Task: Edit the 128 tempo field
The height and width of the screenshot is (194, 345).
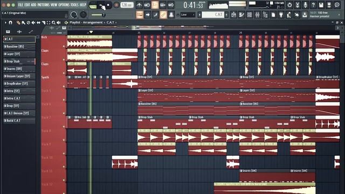Action: 127,5
